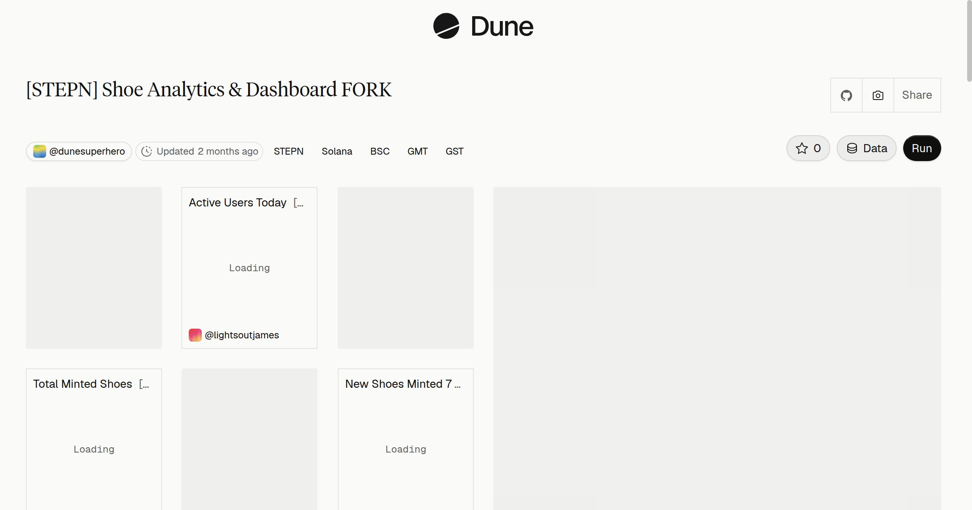Click Loading text in Total Minted Shoes

pyautogui.click(x=94, y=449)
